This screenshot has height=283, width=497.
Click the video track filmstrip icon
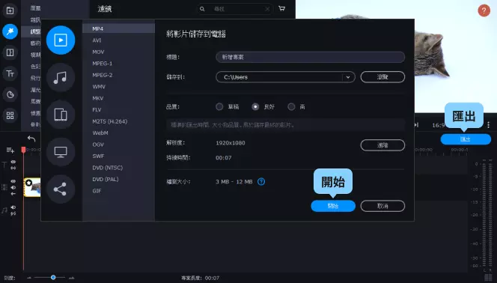click(x=4, y=187)
